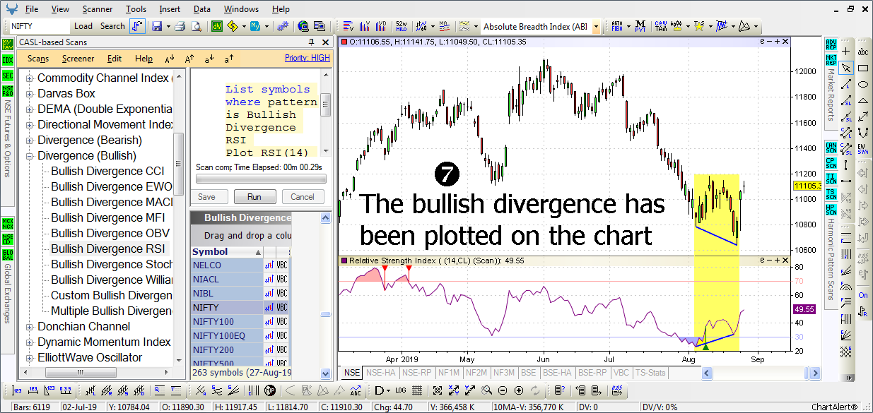Expand the Donchian Channel node
Image resolution: width=873 pixels, height=413 pixels.
point(30,327)
